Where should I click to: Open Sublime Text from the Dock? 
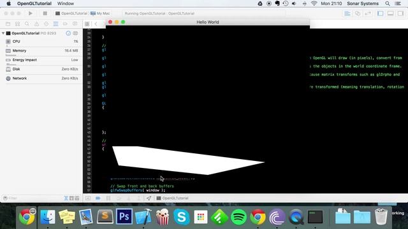pyautogui.click(x=105, y=217)
